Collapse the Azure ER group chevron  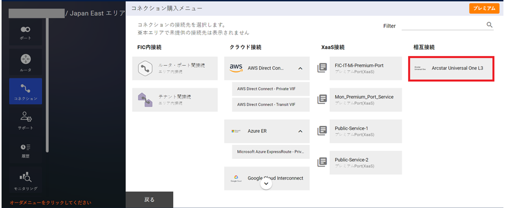pyautogui.click(x=300, y=131)
